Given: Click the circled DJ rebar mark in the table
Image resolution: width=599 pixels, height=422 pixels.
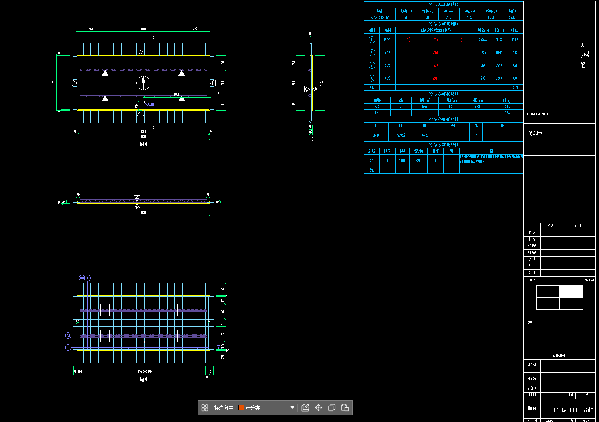Looking at the screenshot, I should click(x=372, y=78).
